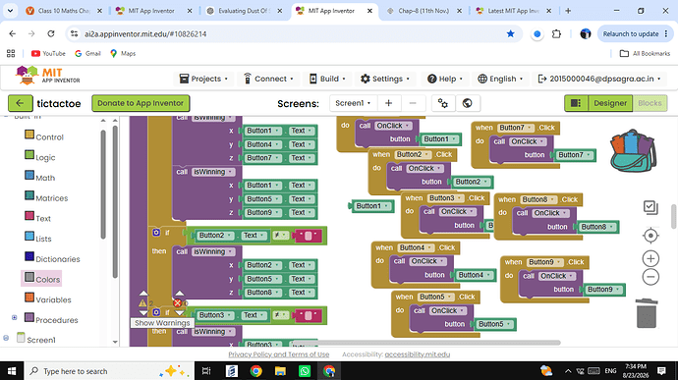Open Privacy Policy and Terms of Use link

[279, 354]
